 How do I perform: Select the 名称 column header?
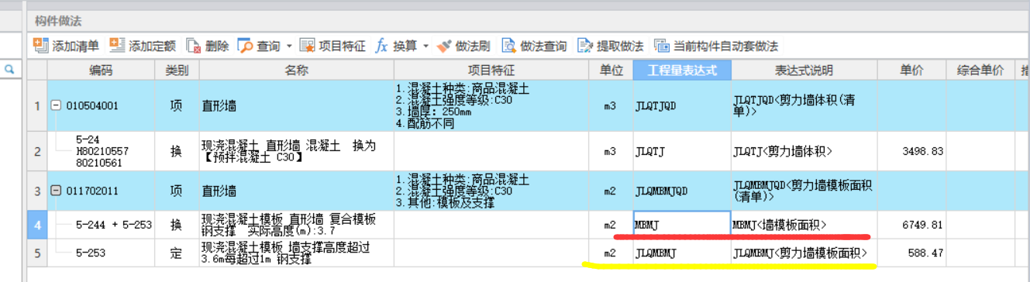(x=296, y=70)
